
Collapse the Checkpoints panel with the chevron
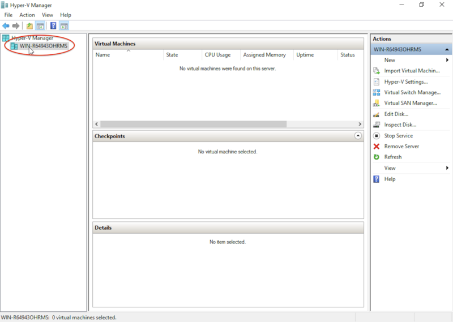pyautogui.click(x=357, y=136)
